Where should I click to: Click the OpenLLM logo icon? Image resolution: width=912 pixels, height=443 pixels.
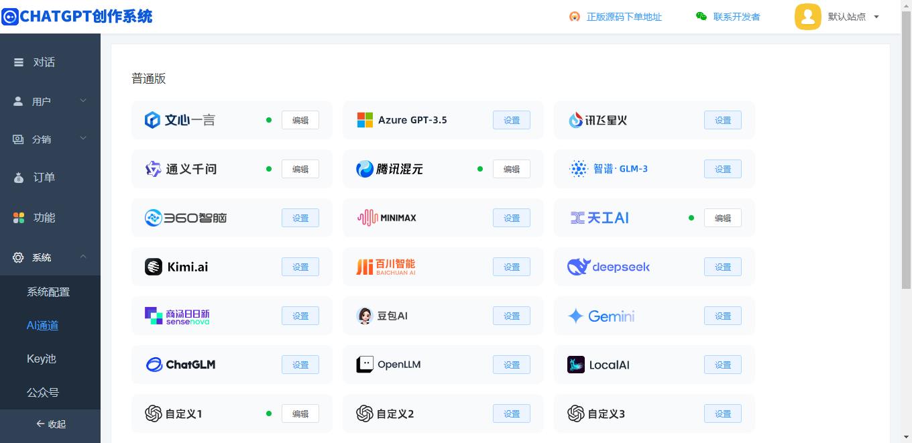[x=365, y=365]
